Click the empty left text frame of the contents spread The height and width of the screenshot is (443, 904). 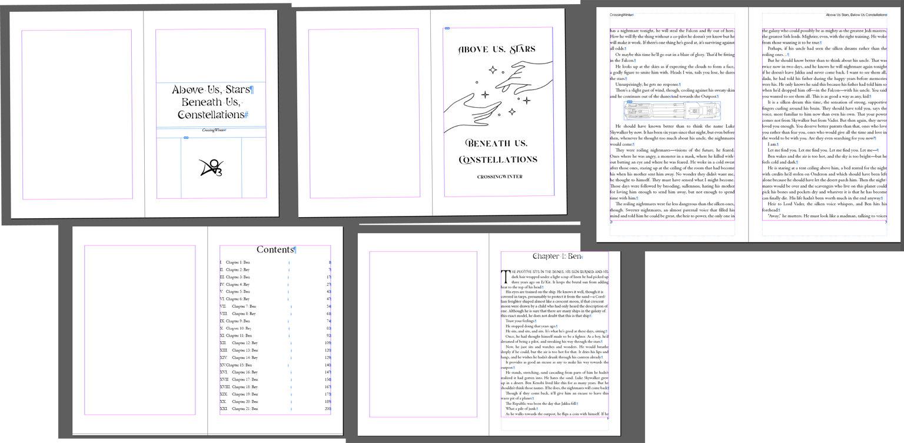click(x=140, y=330)
